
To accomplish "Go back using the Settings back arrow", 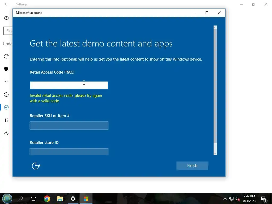I will click(6, 4).
